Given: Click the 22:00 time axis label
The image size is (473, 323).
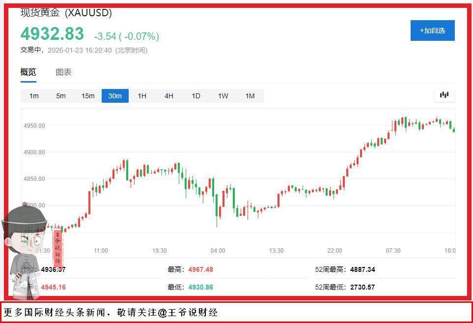Looking at the screenshot, I should point(334,251).
